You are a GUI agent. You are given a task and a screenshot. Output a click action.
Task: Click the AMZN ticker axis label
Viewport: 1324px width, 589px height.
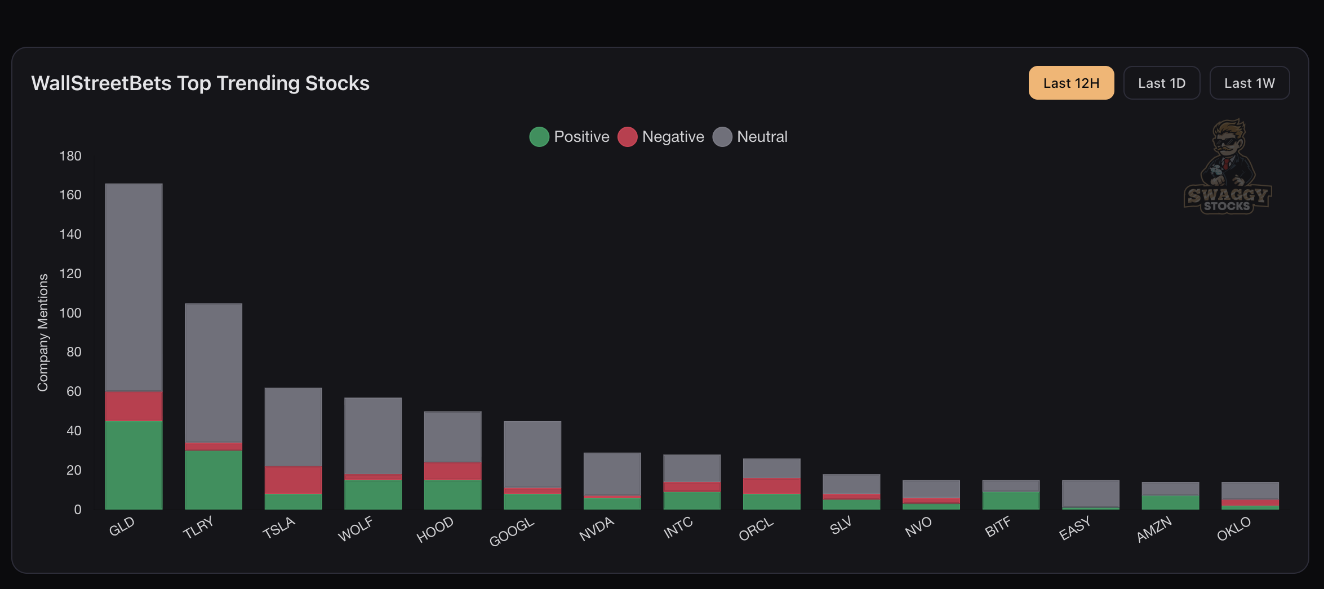pyautogui.click(x=1154, y=529)
